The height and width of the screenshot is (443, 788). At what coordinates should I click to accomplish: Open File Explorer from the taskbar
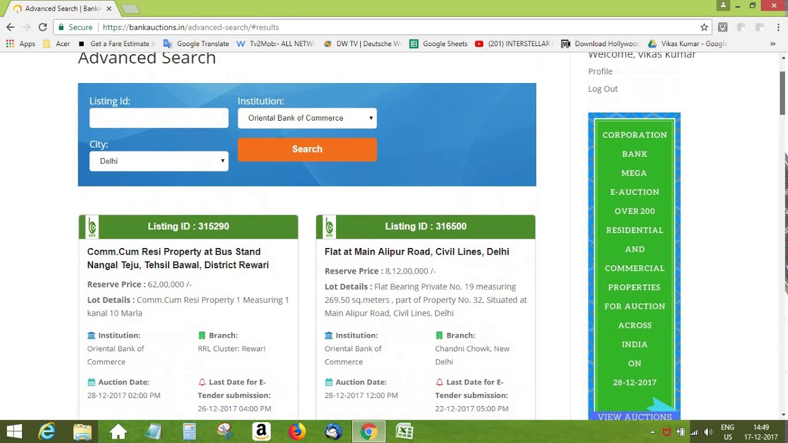point(82,432)
